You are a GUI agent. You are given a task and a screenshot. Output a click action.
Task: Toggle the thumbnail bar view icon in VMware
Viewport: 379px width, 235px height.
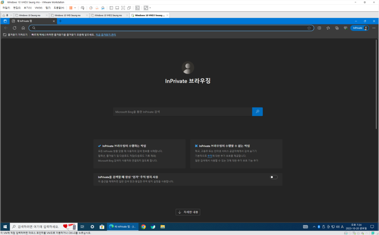pyautogui.click(x=117, y=8)
